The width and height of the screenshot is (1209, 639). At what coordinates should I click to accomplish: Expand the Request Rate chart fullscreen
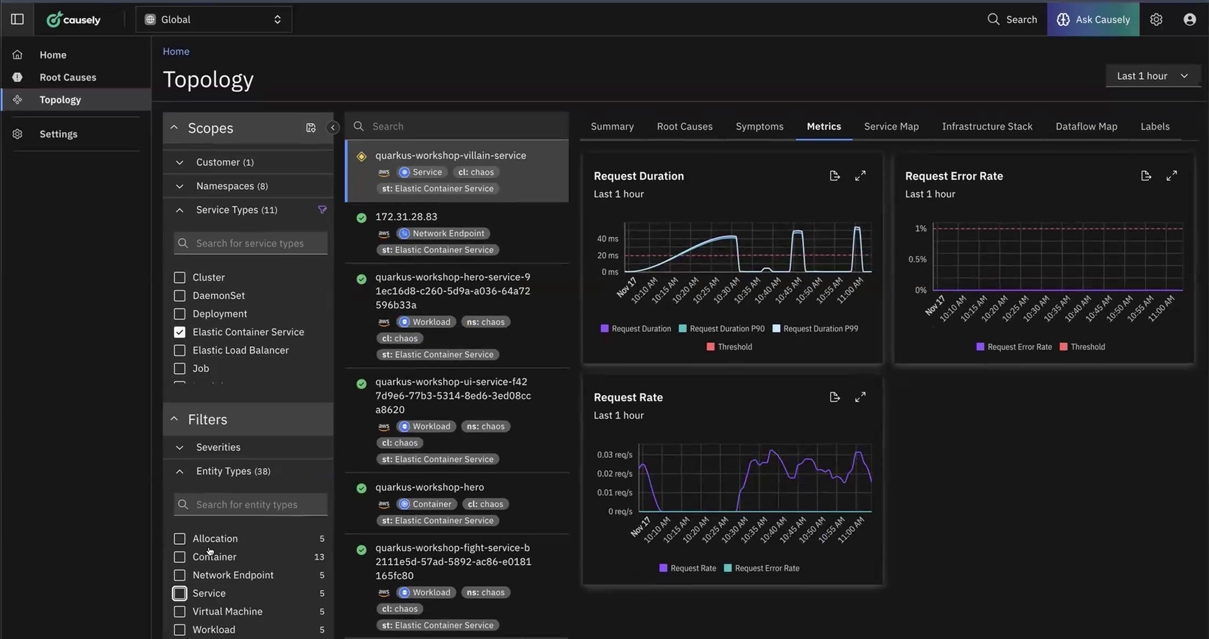coord(860,397)
